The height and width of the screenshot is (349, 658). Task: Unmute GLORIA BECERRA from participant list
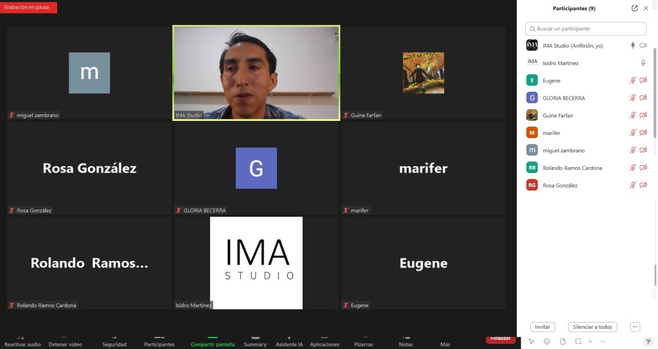[x=633, y=98]
